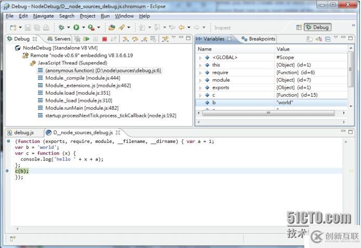Viewport: 361px width, 248px height.
Task: Click the Search flashlight toolbar icon
Action: [x=122, y=28]
